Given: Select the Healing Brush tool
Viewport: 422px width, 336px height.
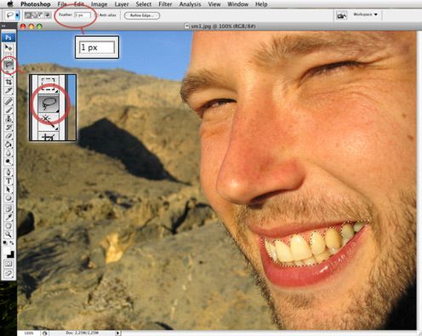Looking at the screenshot, I should tap(9, 101).
